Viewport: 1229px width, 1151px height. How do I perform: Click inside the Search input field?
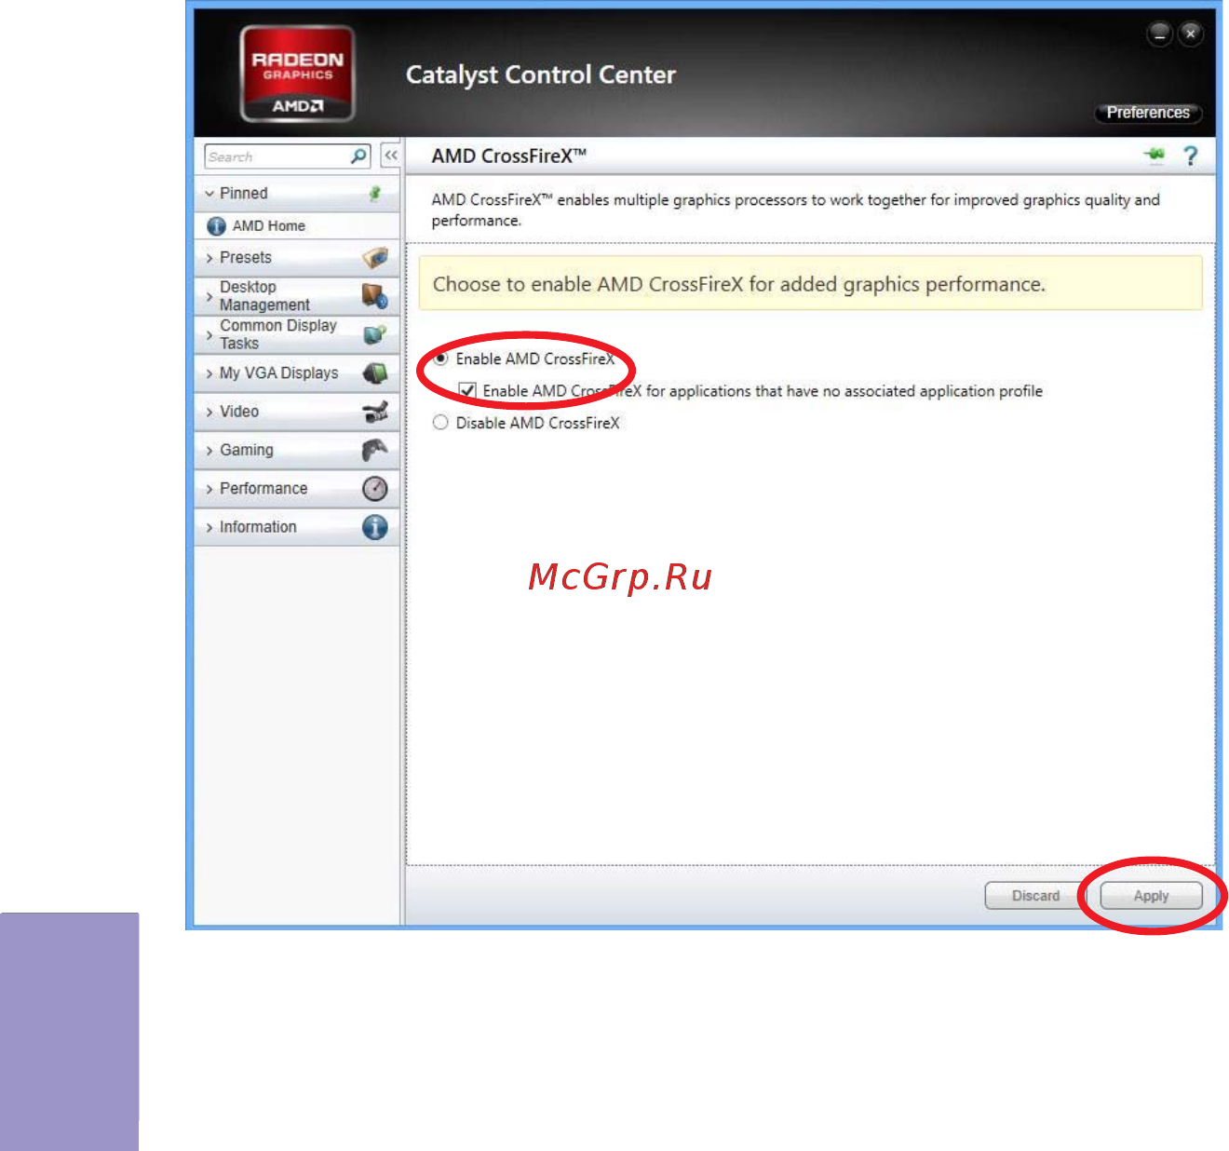(276, 156)
